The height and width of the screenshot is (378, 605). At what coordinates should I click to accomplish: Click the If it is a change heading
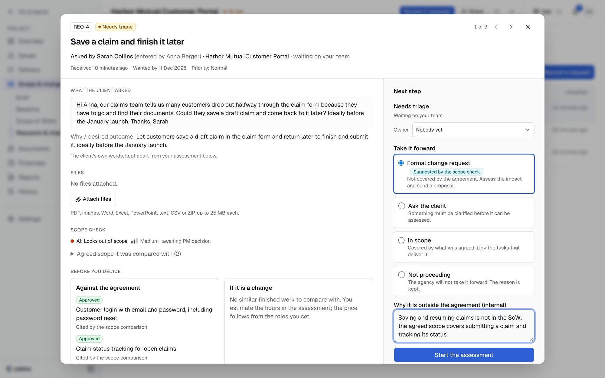pos(251,288)
